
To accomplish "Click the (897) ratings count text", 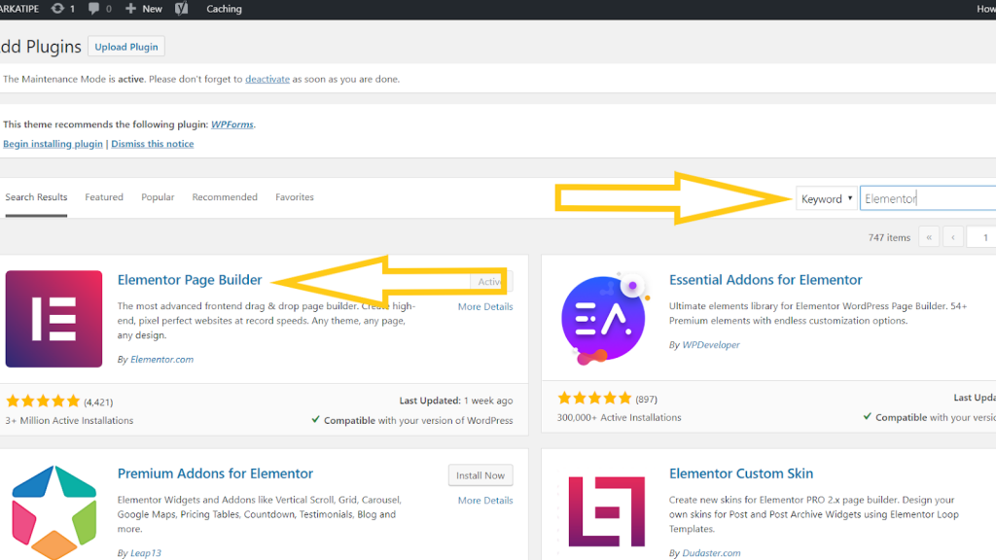I will point(646,400).
